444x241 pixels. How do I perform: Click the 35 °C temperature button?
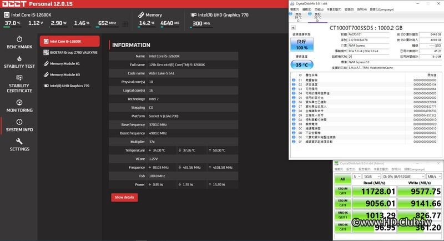tap(302, 65)
